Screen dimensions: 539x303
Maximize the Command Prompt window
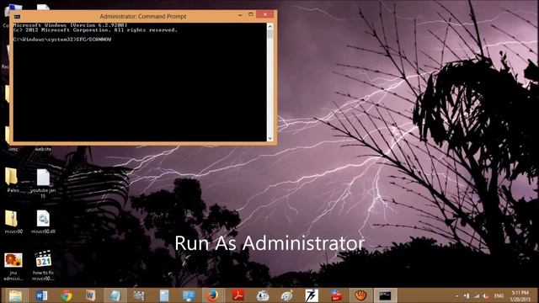[251, 15]
